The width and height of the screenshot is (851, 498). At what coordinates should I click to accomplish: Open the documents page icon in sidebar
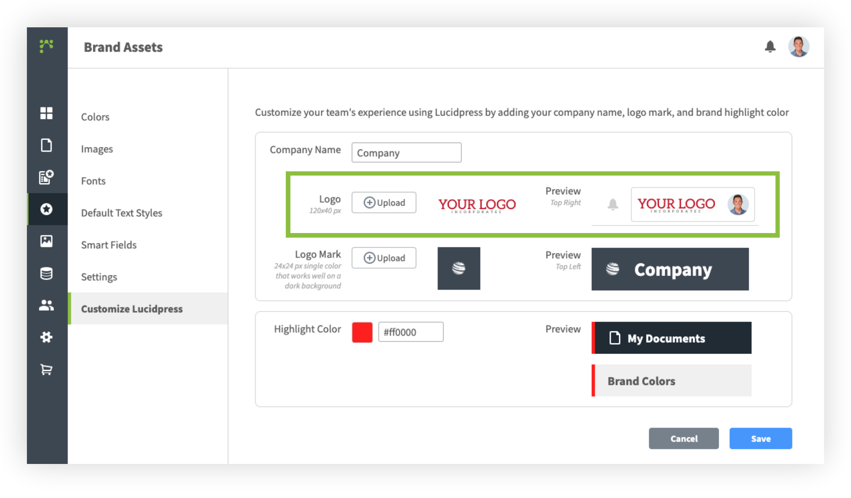pos(46,145)
